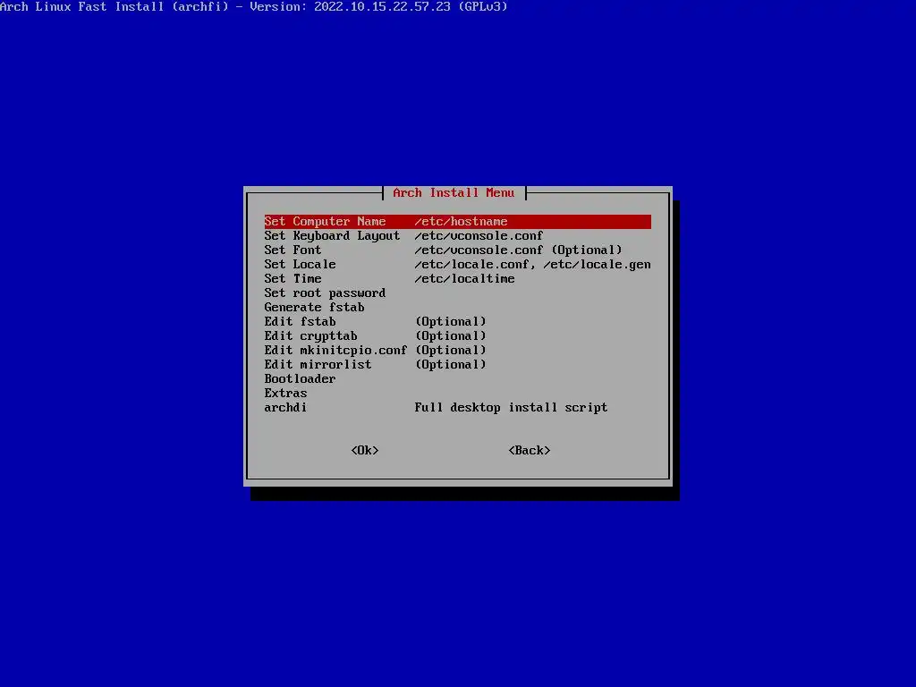This screenshot has width=916, height=687.
Task: Choose the Edit mkinitcpio.conf entry
Action: [457, 351]
